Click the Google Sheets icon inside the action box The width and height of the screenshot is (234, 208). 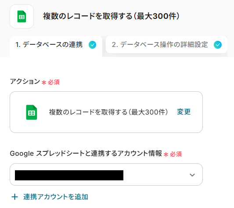click(32, 112)
